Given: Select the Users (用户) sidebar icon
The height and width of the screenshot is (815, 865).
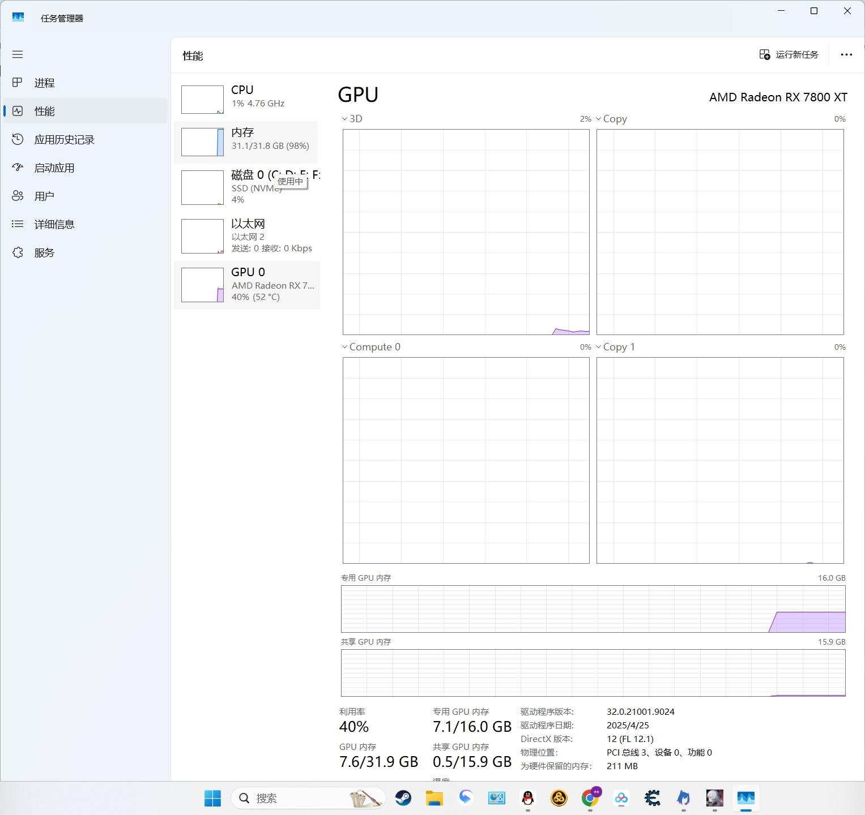Looking at the screenshot, I should coord(18,196).
